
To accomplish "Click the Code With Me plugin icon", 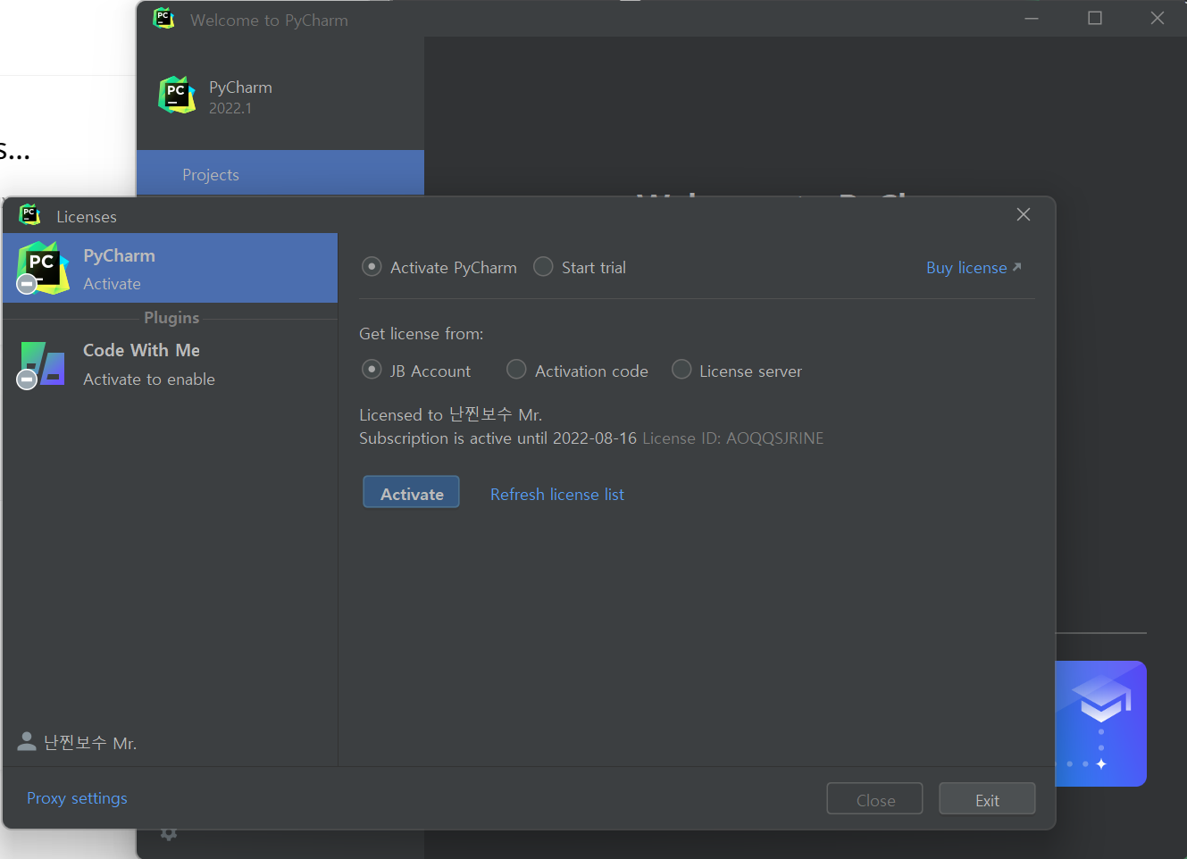I will coord(42,364).
